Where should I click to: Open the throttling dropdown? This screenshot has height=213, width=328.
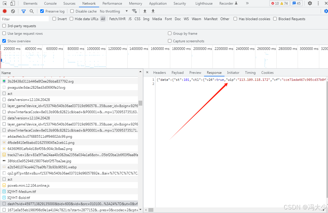[114, 11]
